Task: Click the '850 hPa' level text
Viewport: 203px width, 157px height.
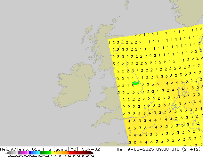Action: coord(41,149)
